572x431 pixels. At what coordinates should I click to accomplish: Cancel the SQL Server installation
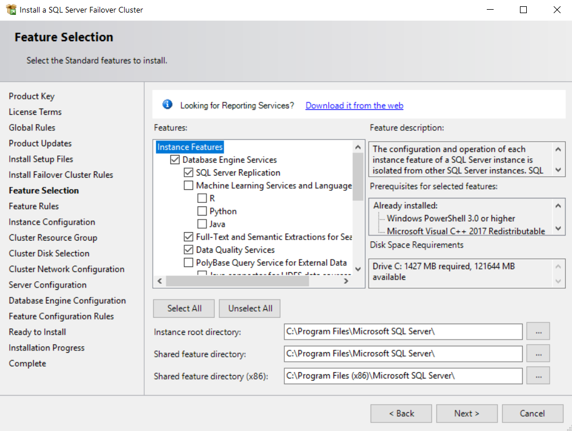pyautogui.click(x=533, y=413)
